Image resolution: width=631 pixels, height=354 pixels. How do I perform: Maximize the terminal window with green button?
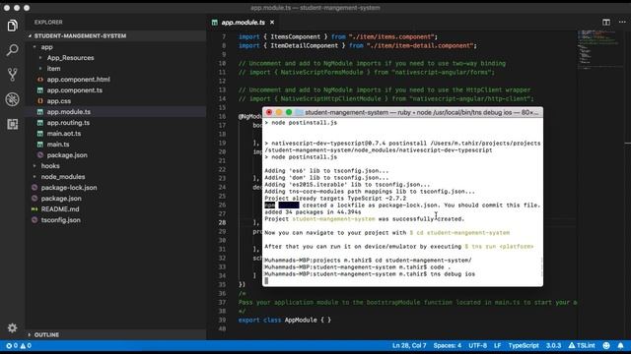pyautogui.click(x=289, y=112)
